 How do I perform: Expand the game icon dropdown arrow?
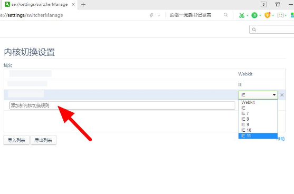(286, 15)
